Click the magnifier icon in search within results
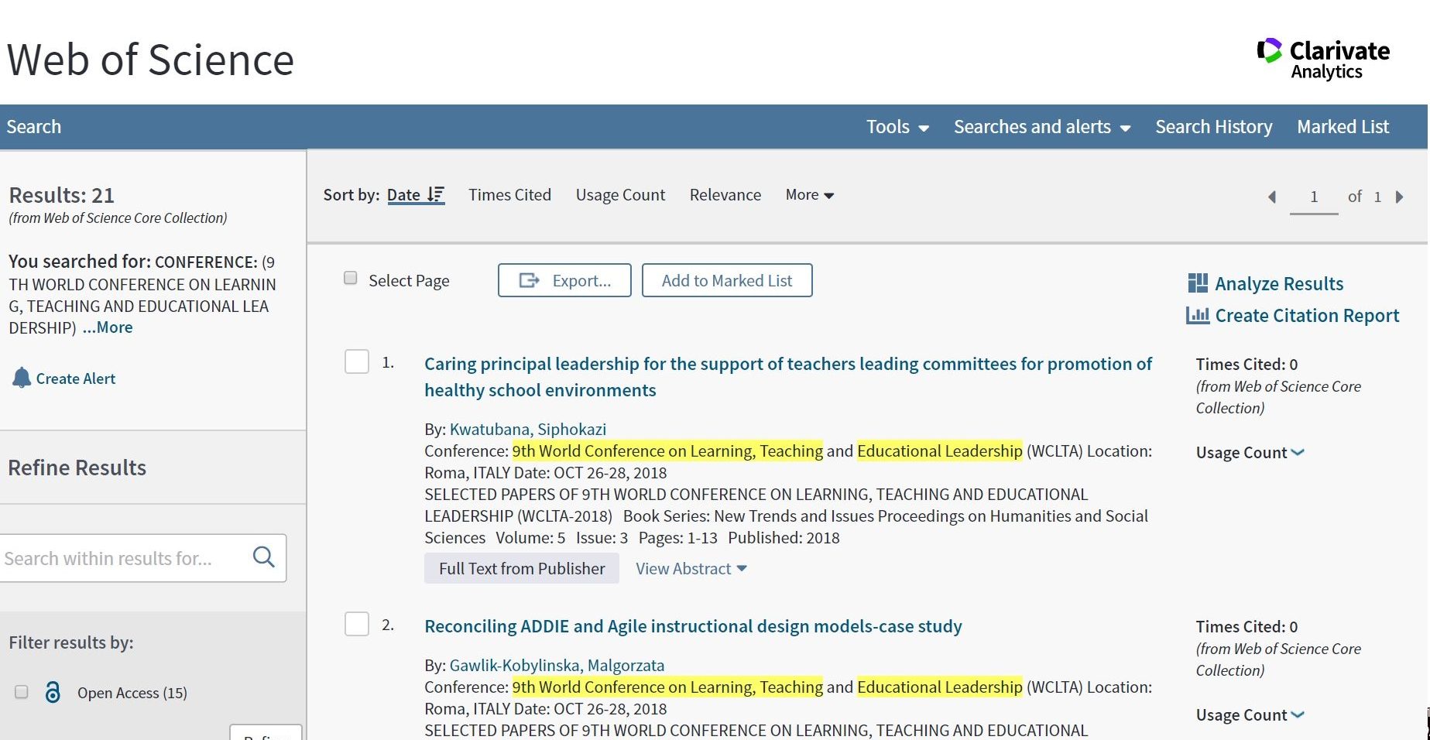 [264, 557]
